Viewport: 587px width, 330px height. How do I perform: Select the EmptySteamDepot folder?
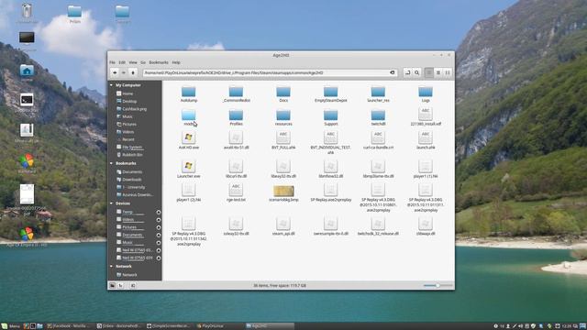coord(330,94)
